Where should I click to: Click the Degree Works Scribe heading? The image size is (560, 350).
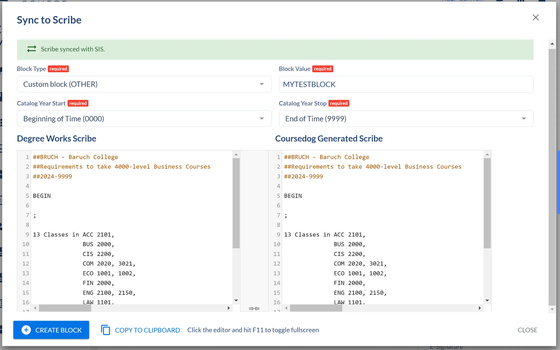57,139
